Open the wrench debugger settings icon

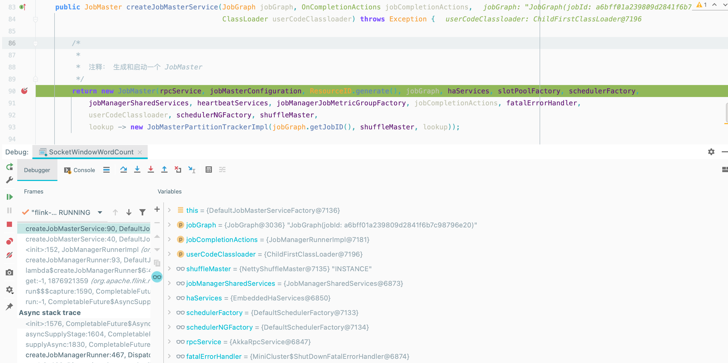tap(9, 180)
